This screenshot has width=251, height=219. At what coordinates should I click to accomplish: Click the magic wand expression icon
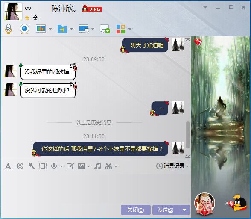click(32, 166)
